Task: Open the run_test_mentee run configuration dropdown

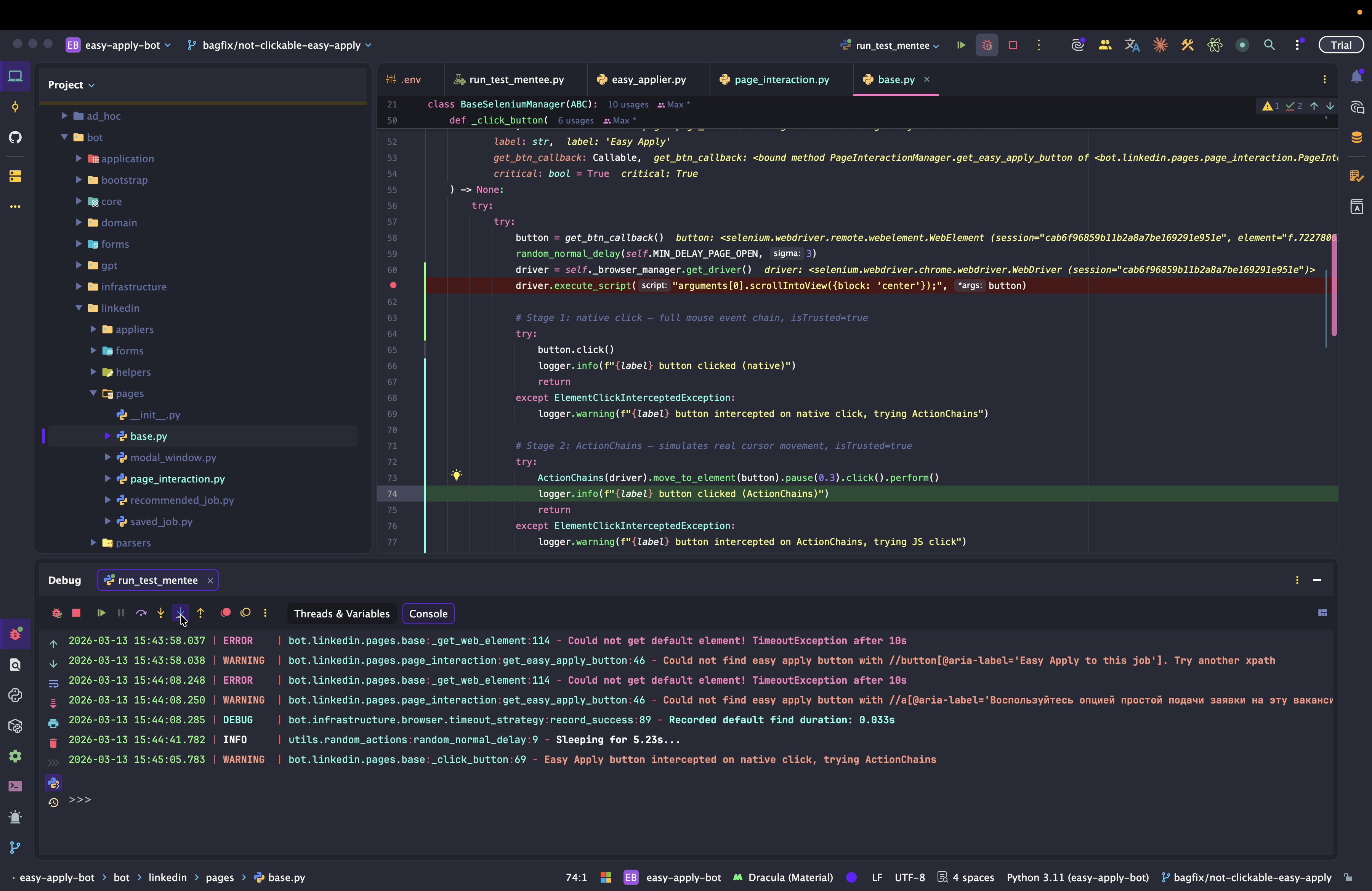Action: point(893,45)
